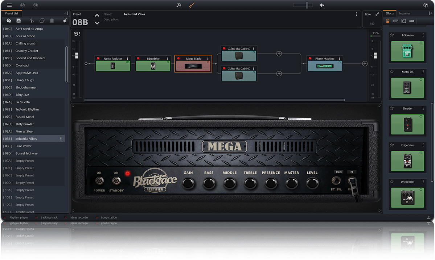Switch to the Impulses tab
The image size is (435, 260).
(405, 13)
